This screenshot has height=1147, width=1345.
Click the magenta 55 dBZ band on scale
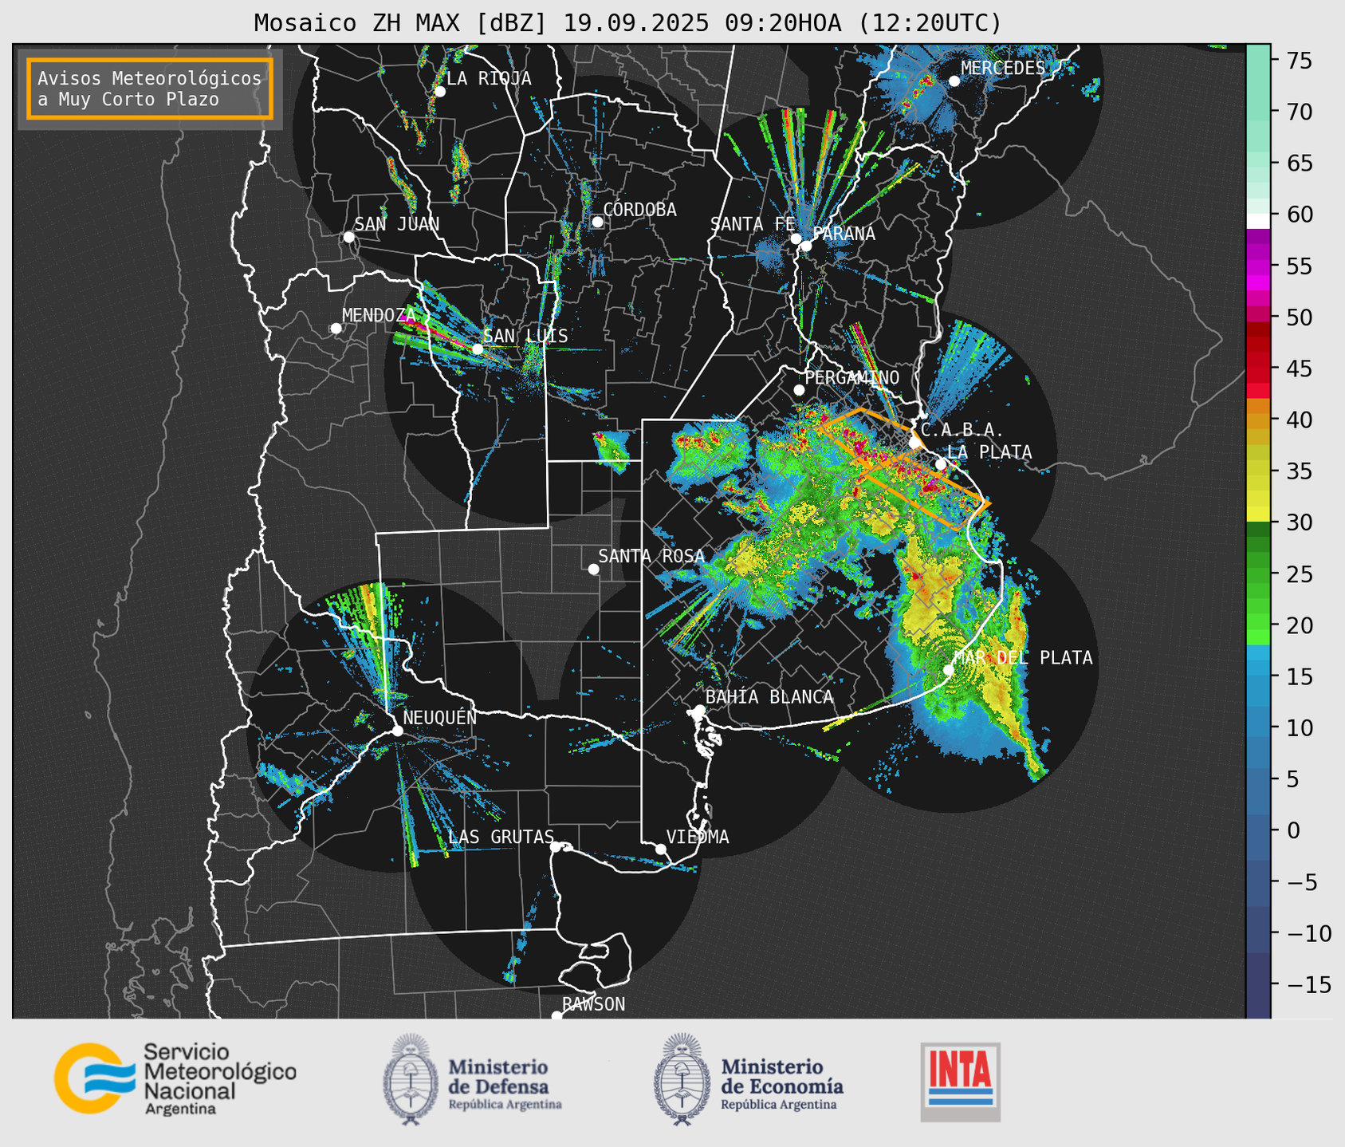(x=1258, y=267)
